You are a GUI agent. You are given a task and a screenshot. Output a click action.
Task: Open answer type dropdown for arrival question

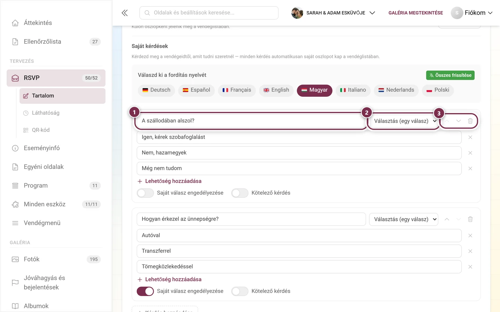[x=403, y=219]
